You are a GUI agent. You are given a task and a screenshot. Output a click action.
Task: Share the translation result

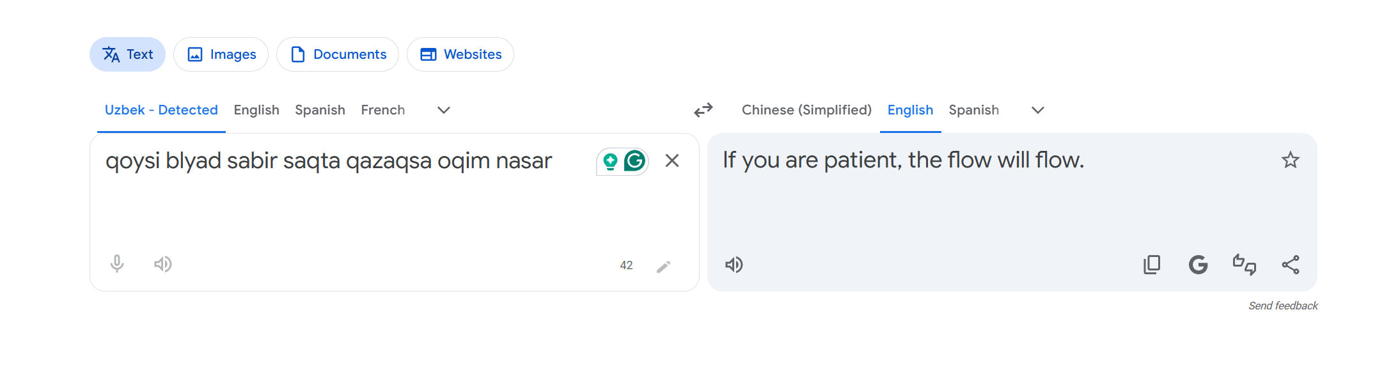[x=1290, y=265]
